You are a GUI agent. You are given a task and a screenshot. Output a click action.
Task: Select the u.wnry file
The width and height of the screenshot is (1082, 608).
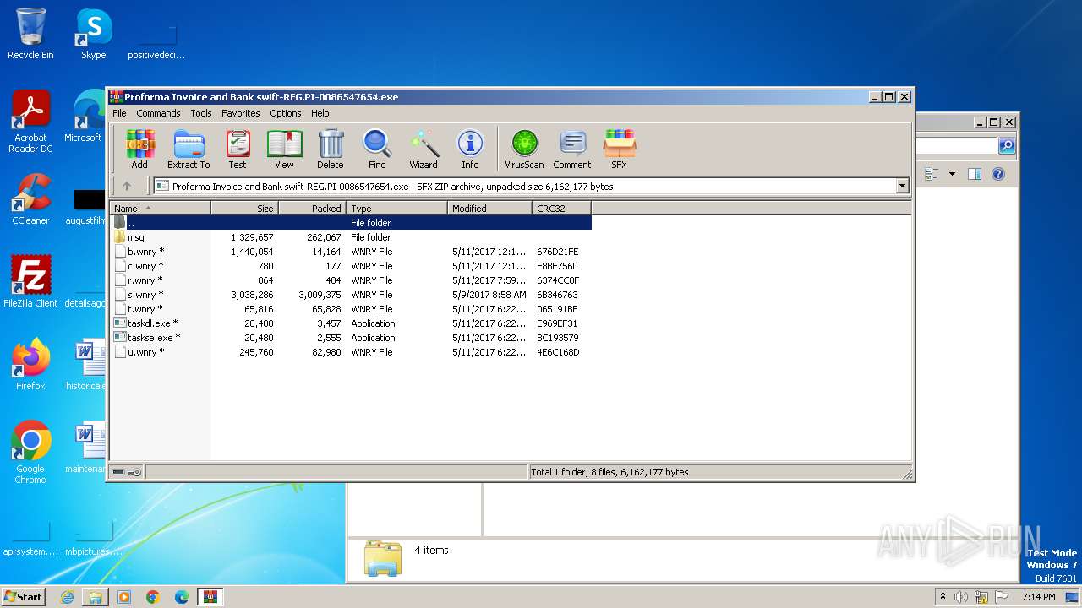tap(351, 352)
